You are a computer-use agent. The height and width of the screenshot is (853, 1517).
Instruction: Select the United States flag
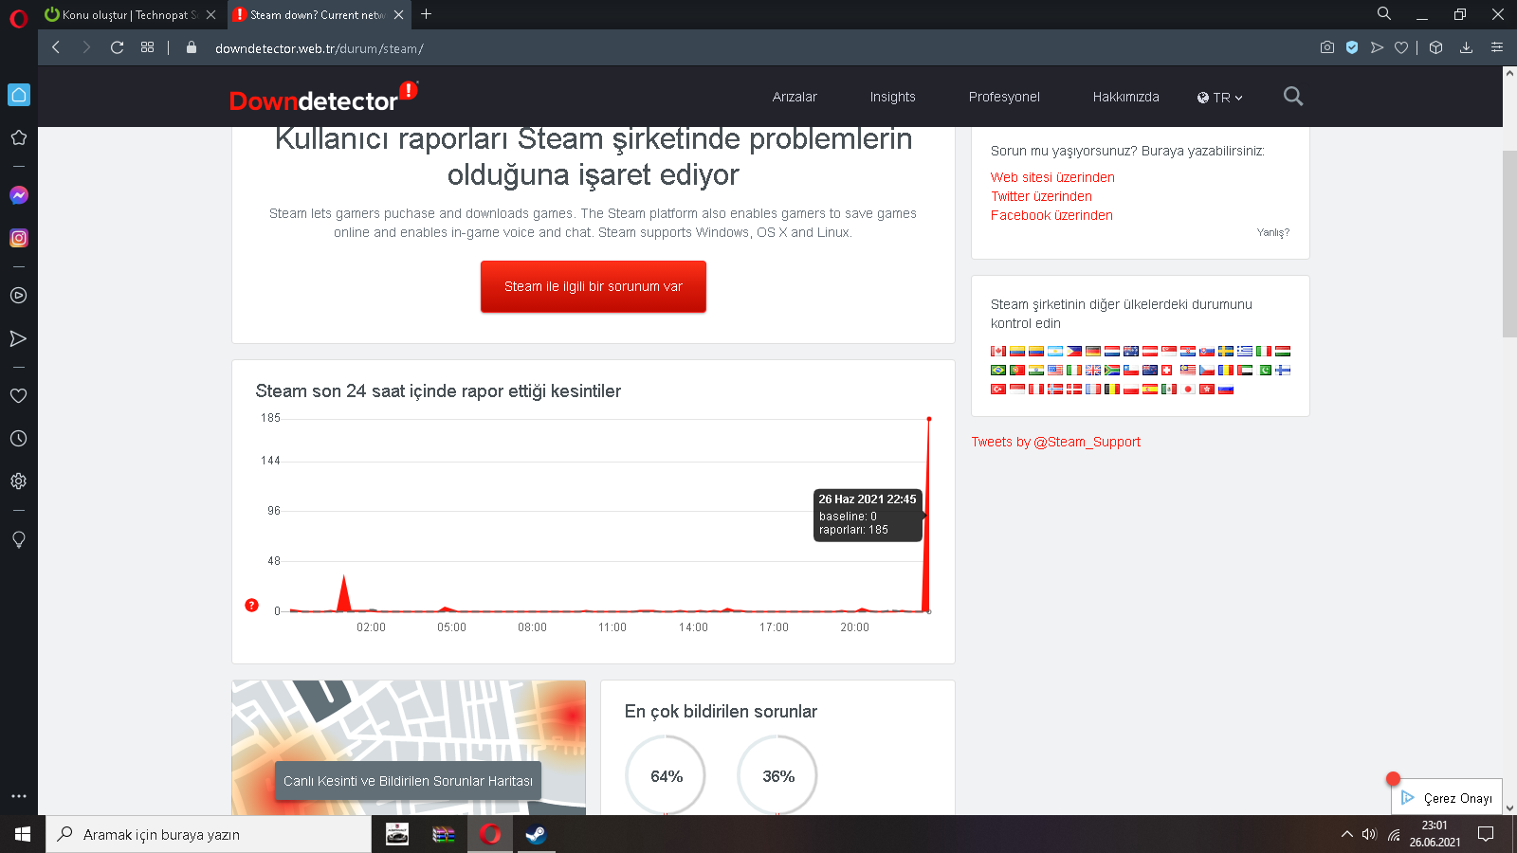1055,371
